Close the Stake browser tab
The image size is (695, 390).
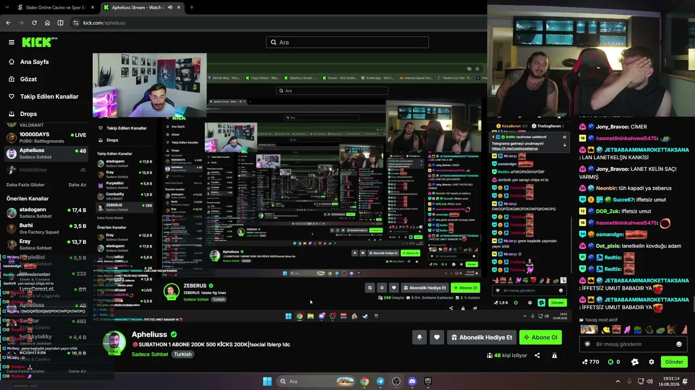coord(93,8)
